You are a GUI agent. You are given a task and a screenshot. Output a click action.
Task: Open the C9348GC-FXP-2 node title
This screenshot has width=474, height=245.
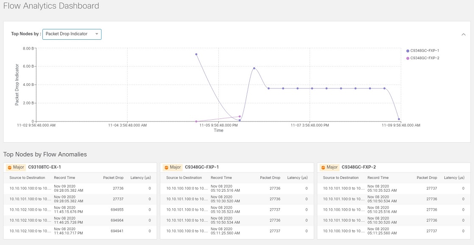click(359, 167)
